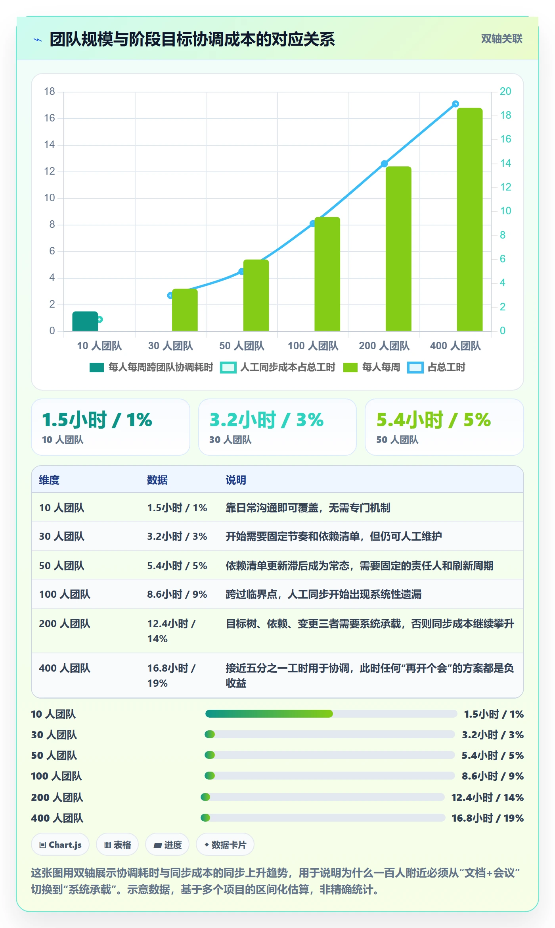
Task: Click the 数据卡片 tag chip
Action: (225, 845)
